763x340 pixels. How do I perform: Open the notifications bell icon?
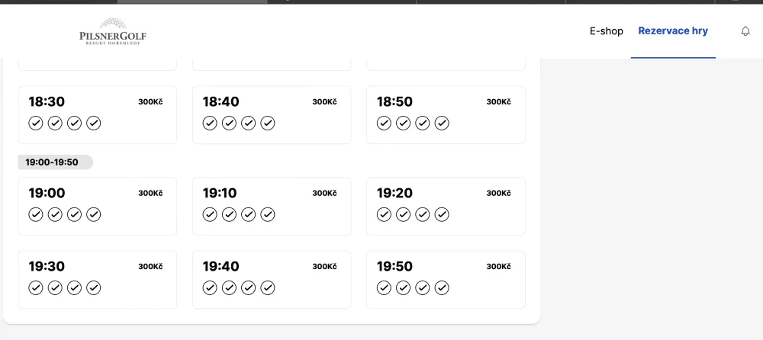coord(745,31)
